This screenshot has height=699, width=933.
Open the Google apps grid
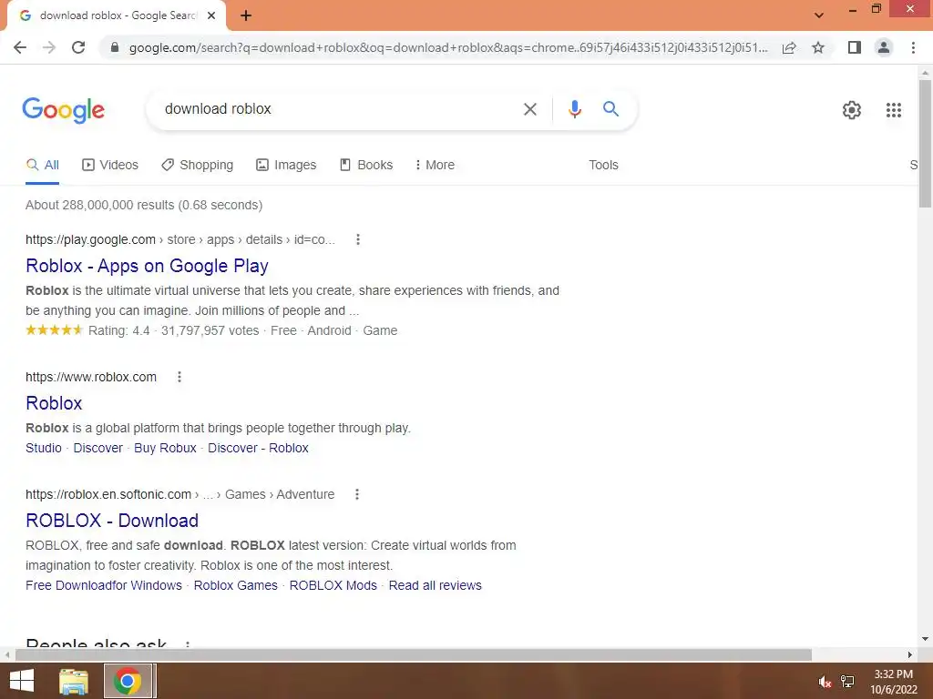tap(893, 110)
